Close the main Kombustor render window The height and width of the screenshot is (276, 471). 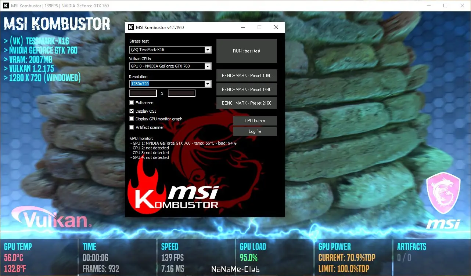pyautogui.click(x=462, y=6)
